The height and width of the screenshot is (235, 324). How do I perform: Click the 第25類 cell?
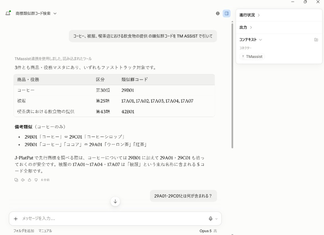click(x=103, y=101)
